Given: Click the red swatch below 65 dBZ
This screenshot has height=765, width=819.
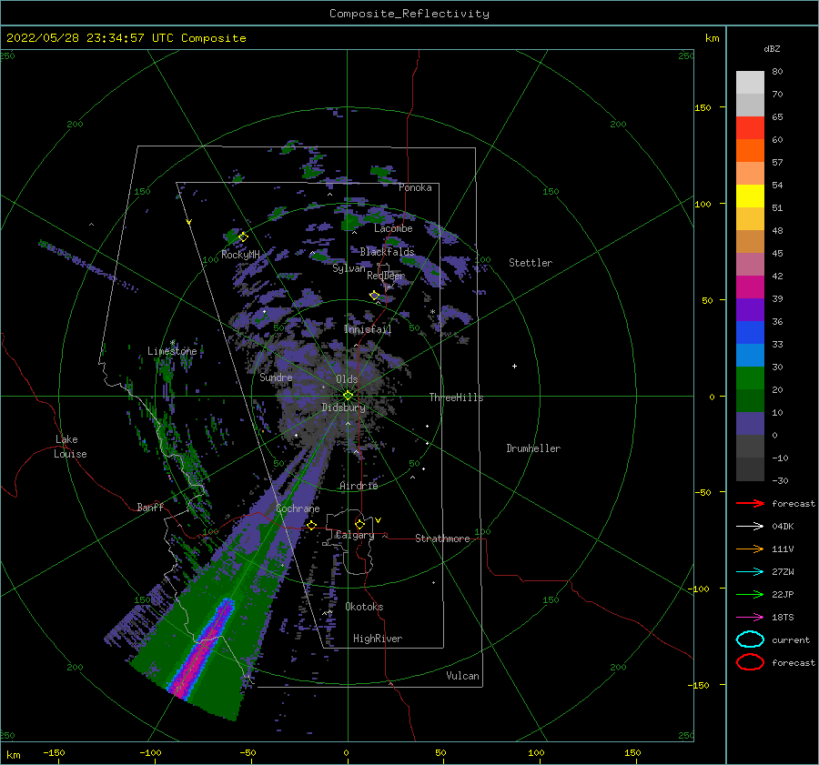Looking at the screenshot, I should (750, 128).
